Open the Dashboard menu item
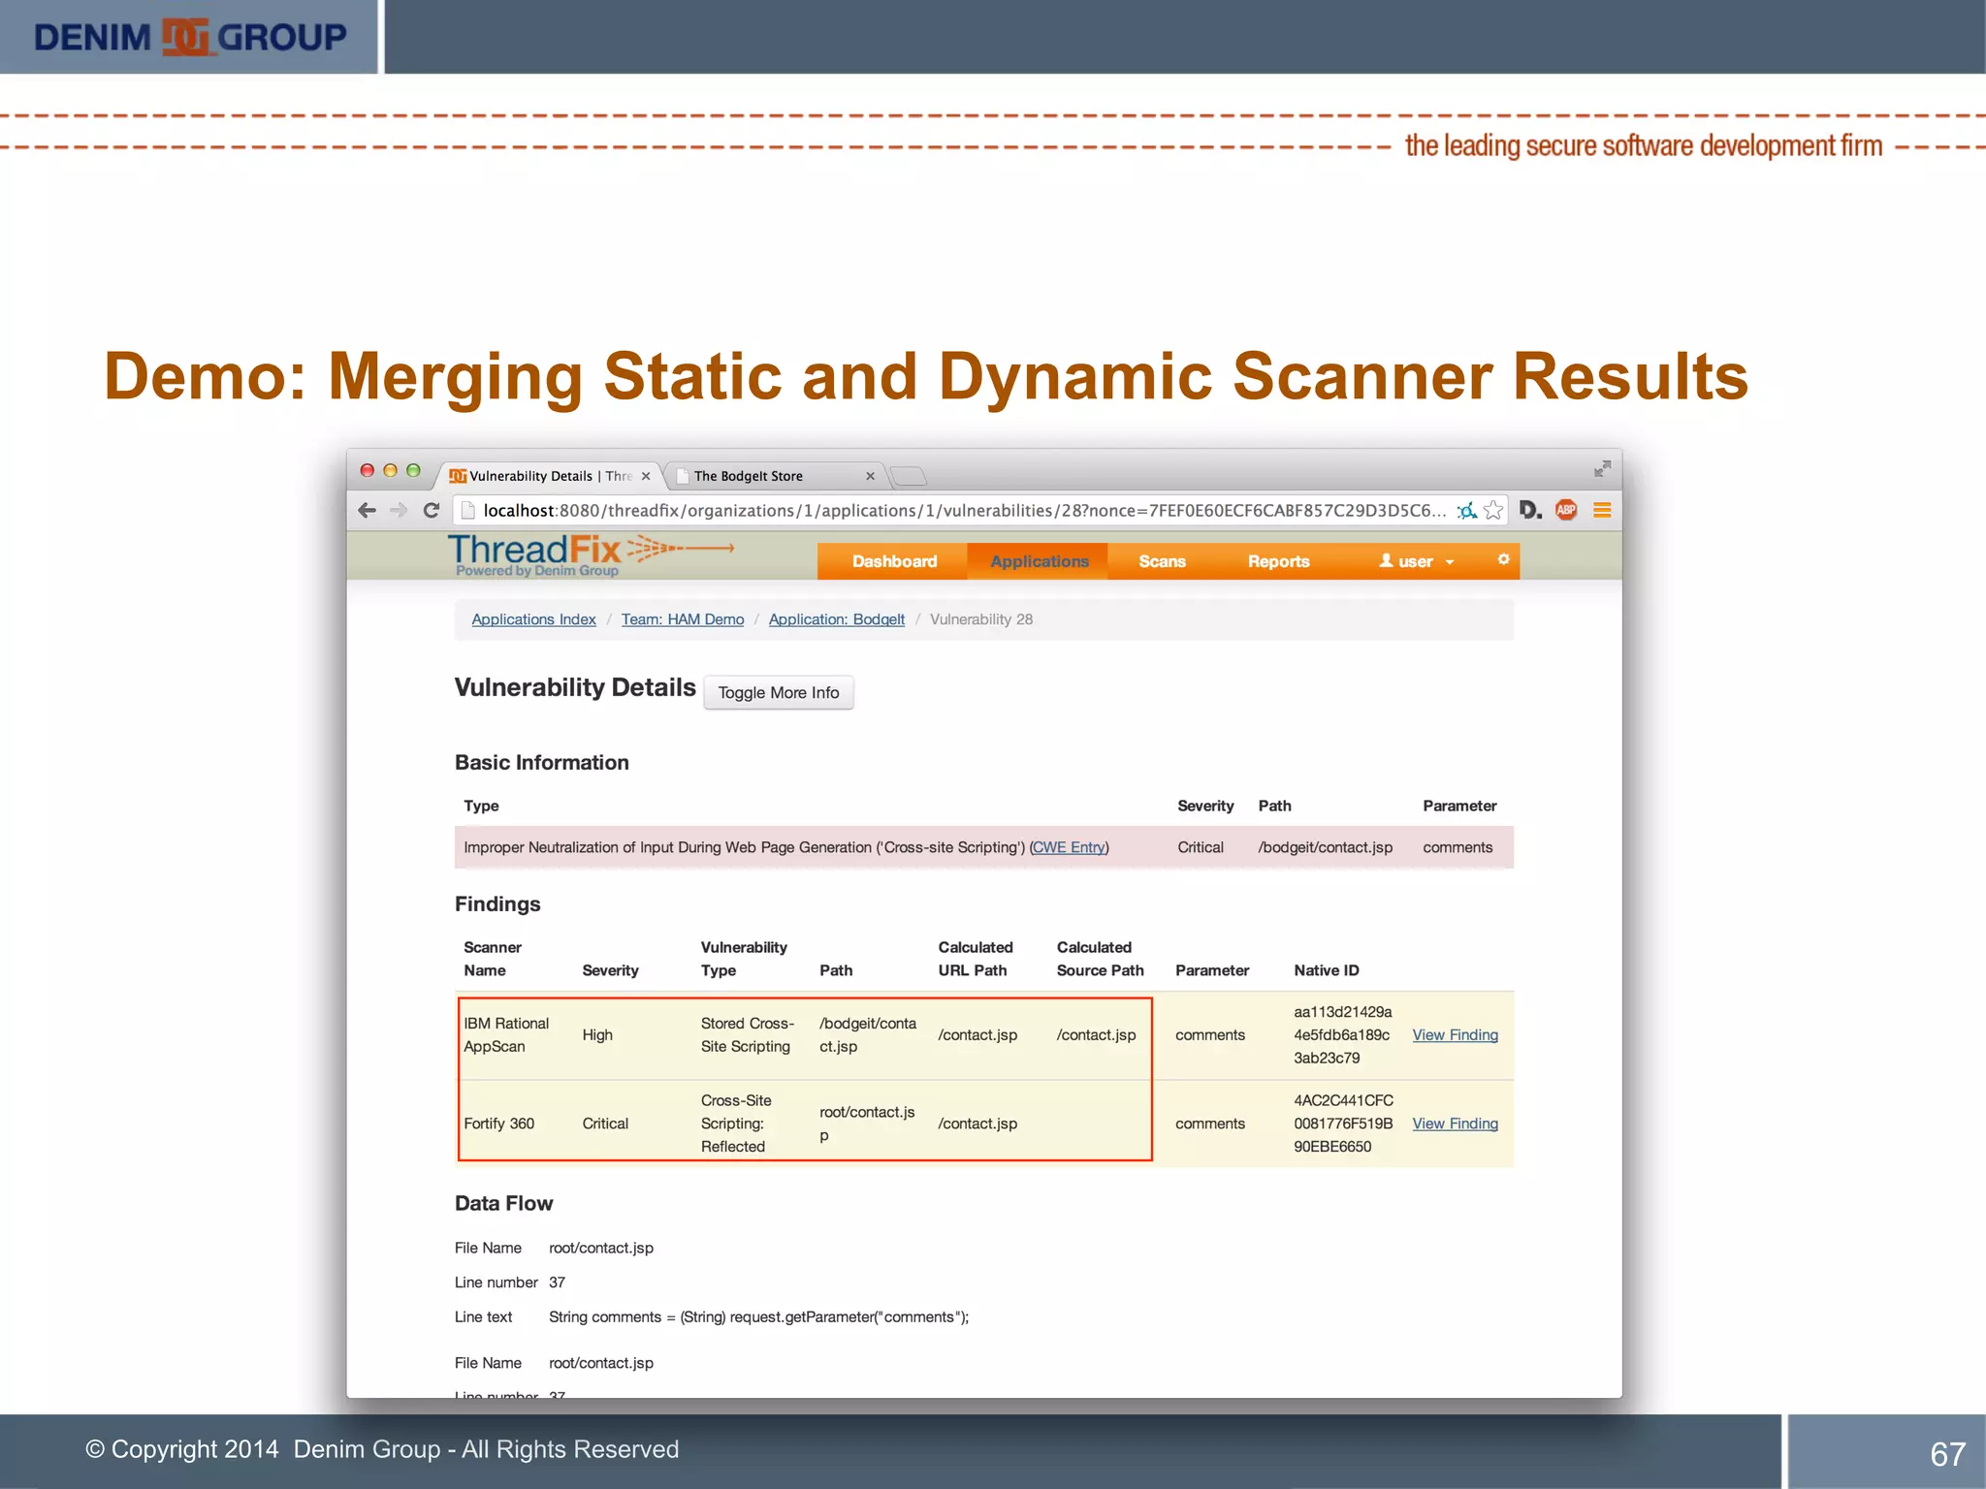The image size is (1986, 1489). click(x=894, y=561)
